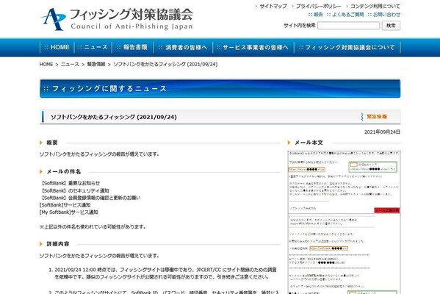The width and height of the screenshot is (440, 294).
Task: Go to 消費者の皆様へ section
Action: coord(183,47)
